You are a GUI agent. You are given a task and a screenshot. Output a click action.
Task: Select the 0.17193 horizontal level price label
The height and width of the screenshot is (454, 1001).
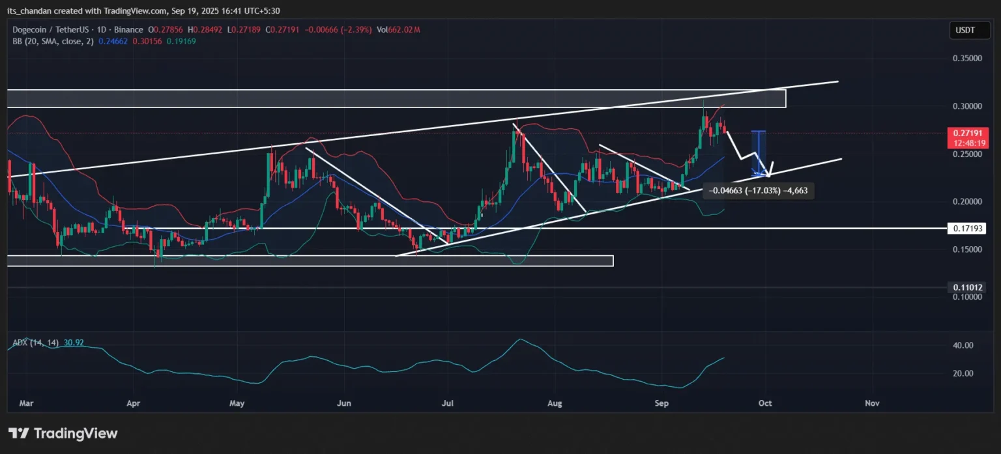point(967,228)
